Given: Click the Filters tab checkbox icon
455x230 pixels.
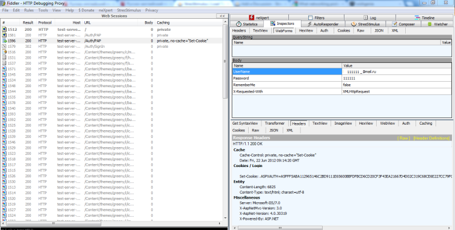Looking at the screenshot, I should click(x=311, y=18).
